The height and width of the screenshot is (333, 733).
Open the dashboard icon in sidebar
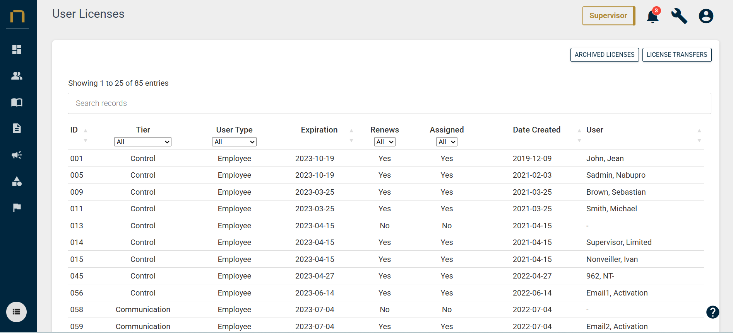coord(17,49)
